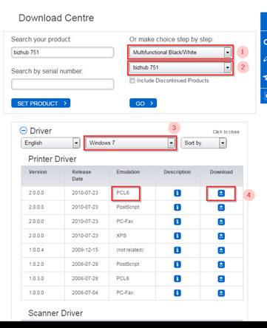Screen dimensions: 267x328
Task: Open the English language dropdown
Action: point(50,143)
